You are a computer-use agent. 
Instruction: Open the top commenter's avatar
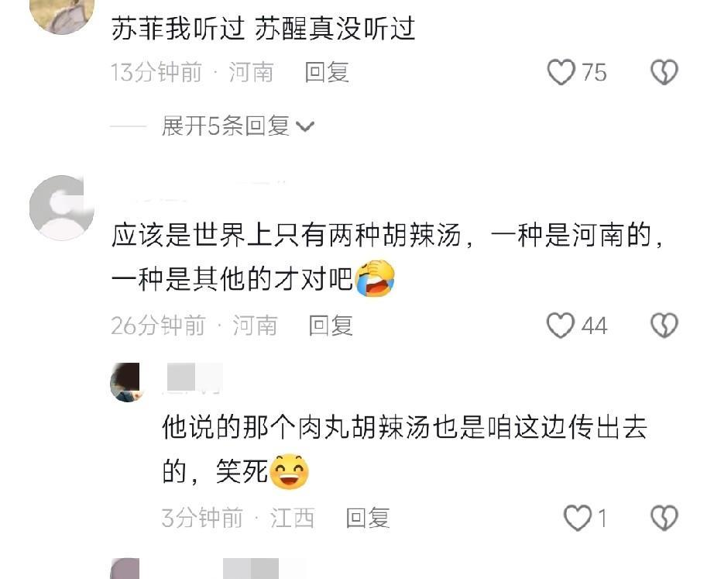61,14
